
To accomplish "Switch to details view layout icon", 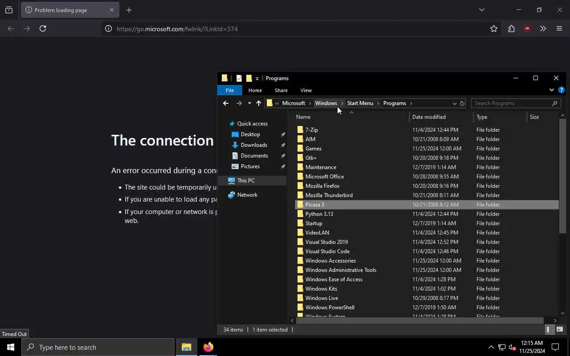I will (x=549, y=330).
